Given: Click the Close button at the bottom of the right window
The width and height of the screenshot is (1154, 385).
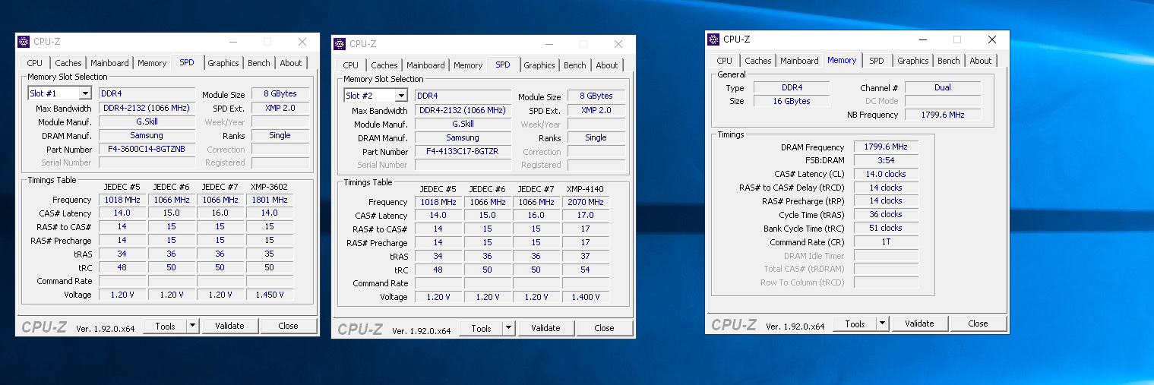Looking at the screenshot, I should 979,323.
